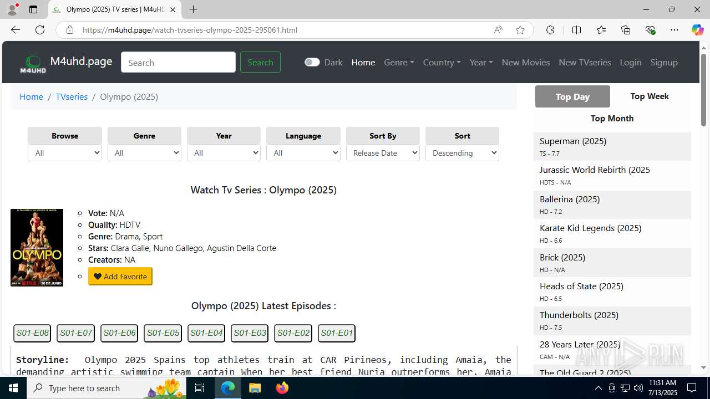The image size is (710, 399).
Task: Go to Home in navbar
Action: pos(363,62)
